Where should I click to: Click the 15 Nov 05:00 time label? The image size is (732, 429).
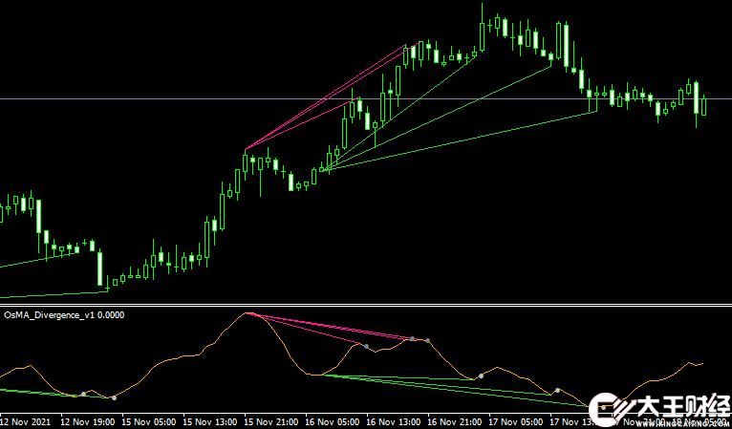149,422
